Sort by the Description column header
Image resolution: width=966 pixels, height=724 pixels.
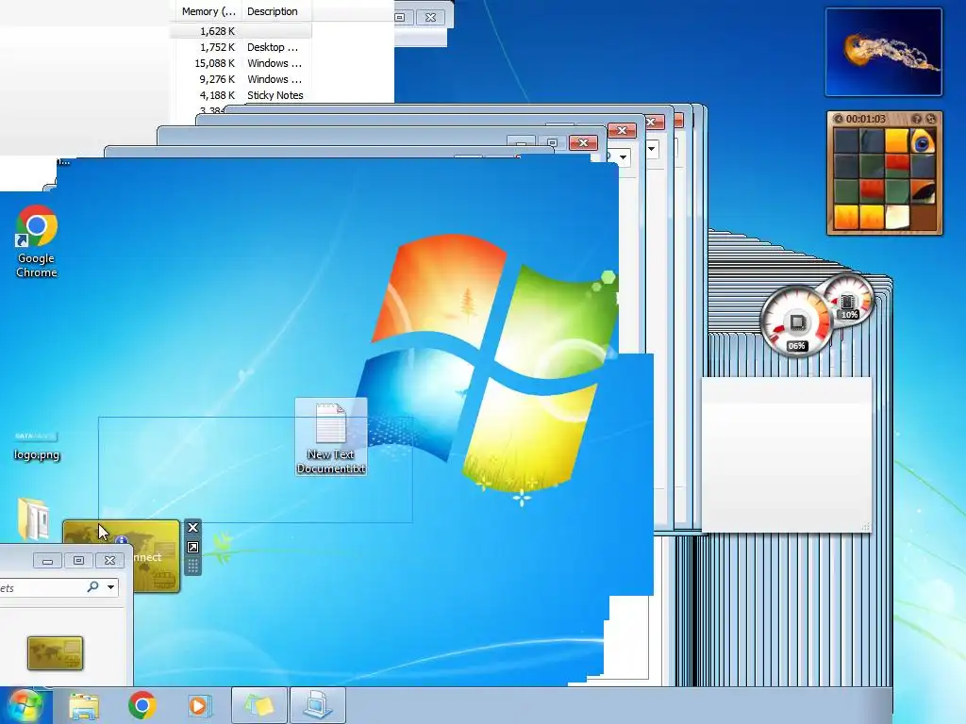click(273, 11)
